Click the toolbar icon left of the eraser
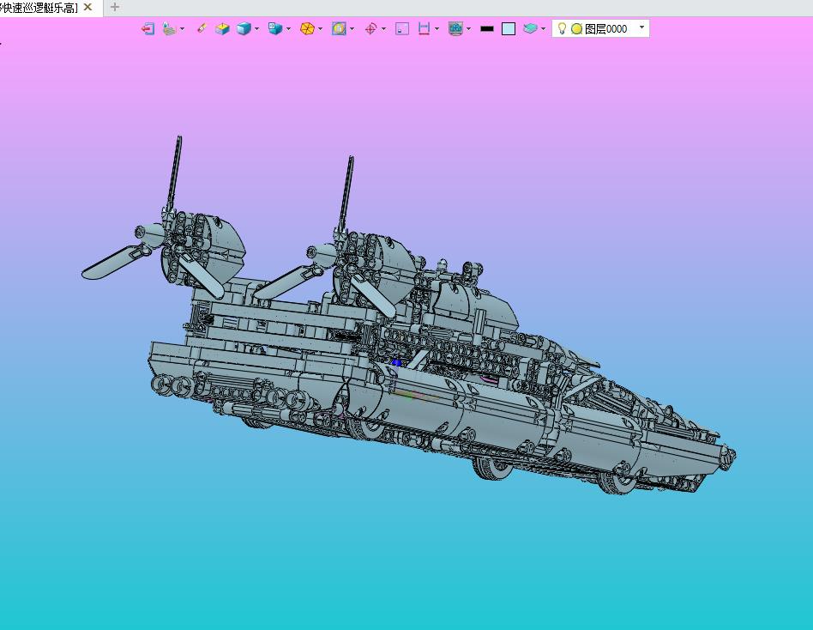Image resolution: width=813 pixels, height=630 pixels. click(x=170, y=29)
